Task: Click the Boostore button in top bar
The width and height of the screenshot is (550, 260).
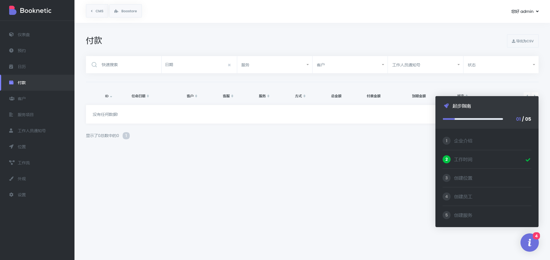Action: (x=125, y=11)
